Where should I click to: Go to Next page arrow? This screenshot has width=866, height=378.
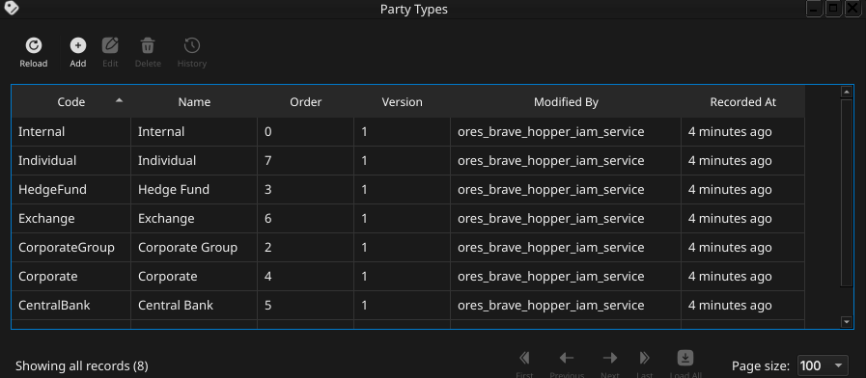coord(610,358)
